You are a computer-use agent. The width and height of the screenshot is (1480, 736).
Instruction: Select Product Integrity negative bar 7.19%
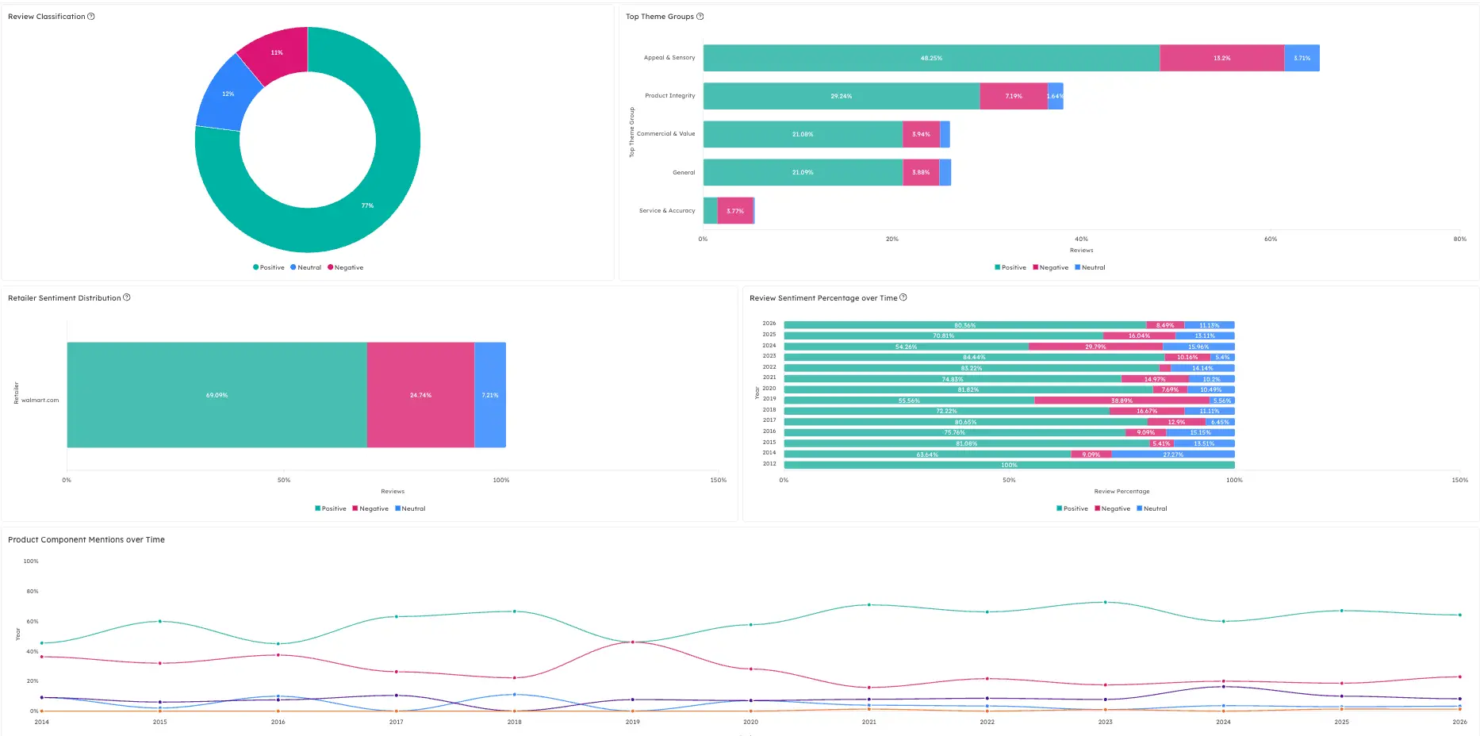point(1014,96)
